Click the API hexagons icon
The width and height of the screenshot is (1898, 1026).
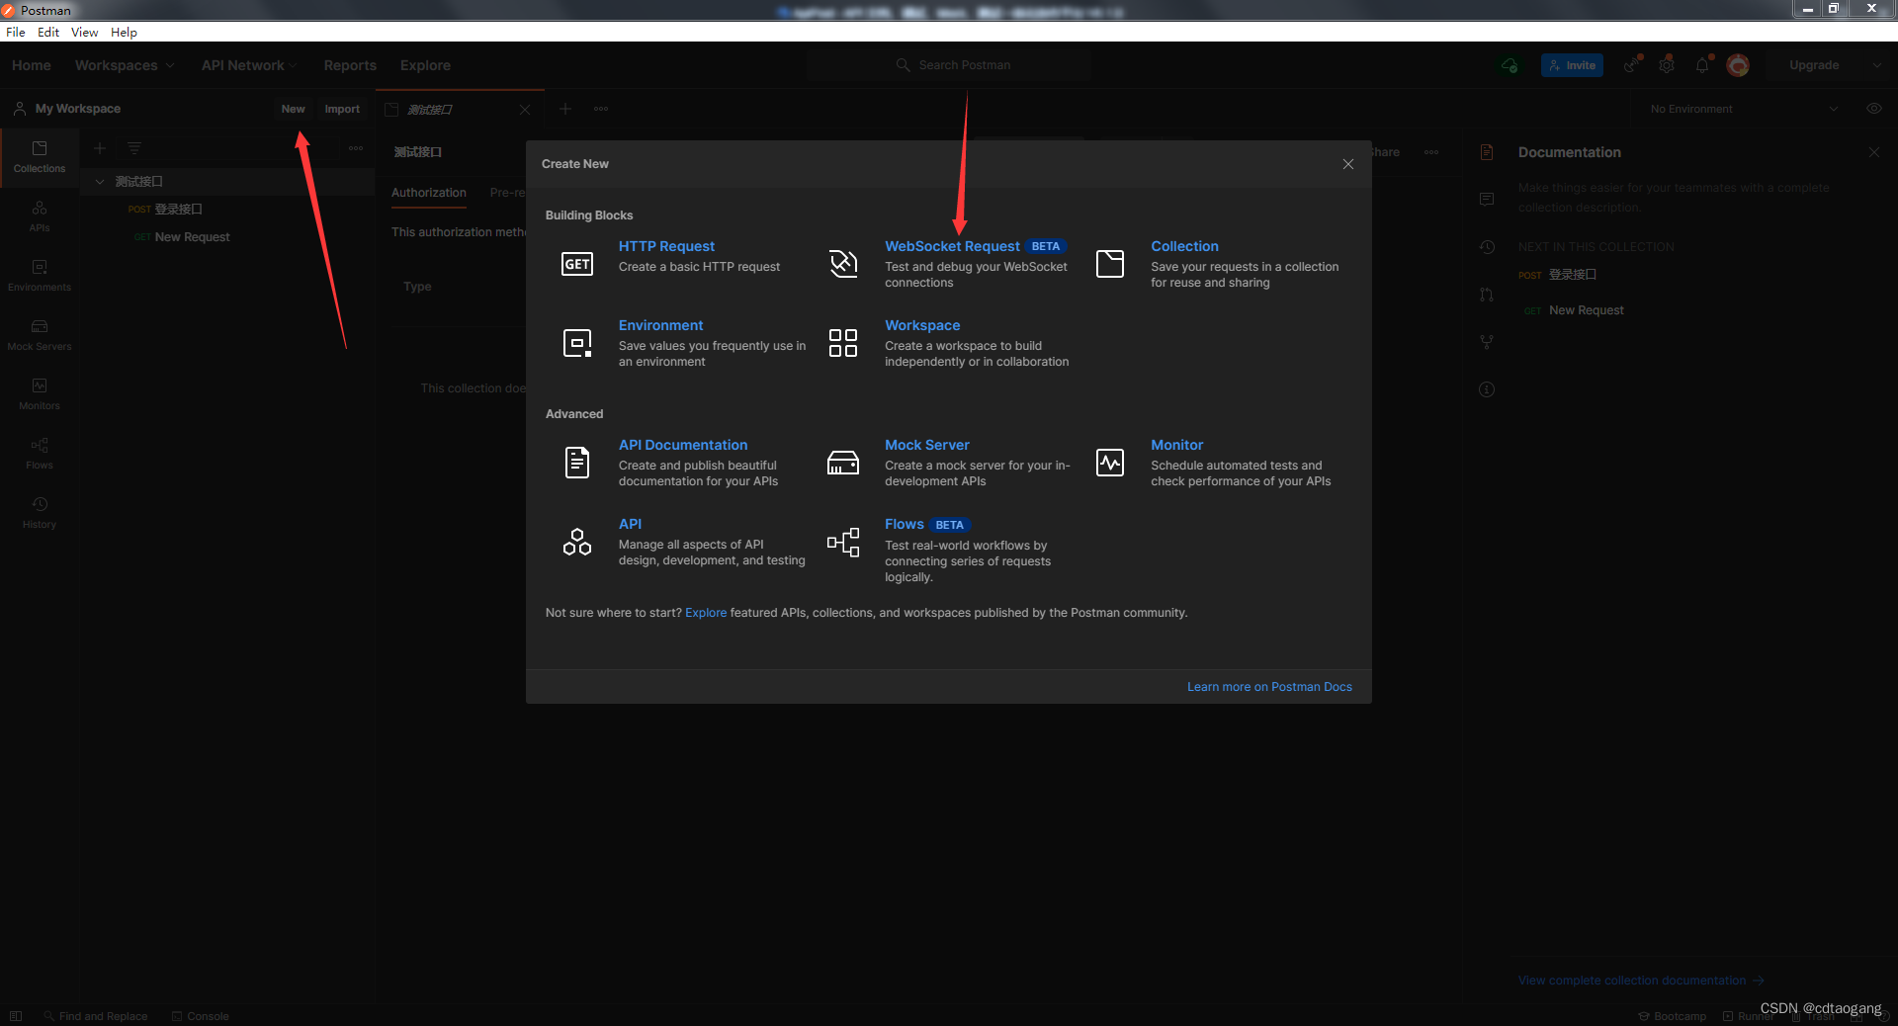click(577, 542)
